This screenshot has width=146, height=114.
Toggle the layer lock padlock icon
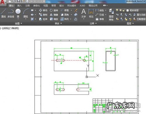pos(124,10)
